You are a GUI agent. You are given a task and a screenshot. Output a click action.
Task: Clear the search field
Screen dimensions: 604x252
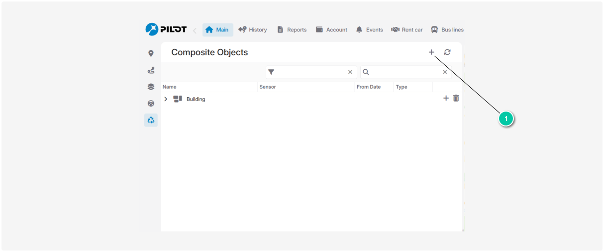(445, 72)
